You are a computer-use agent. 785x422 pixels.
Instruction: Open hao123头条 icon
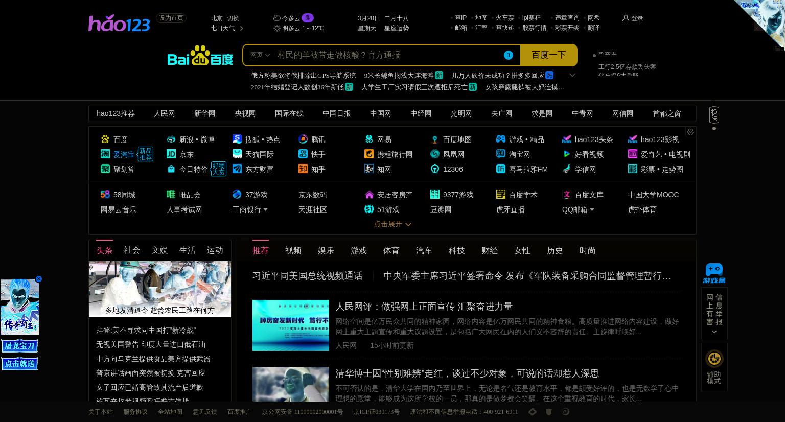tap(567, 139)
